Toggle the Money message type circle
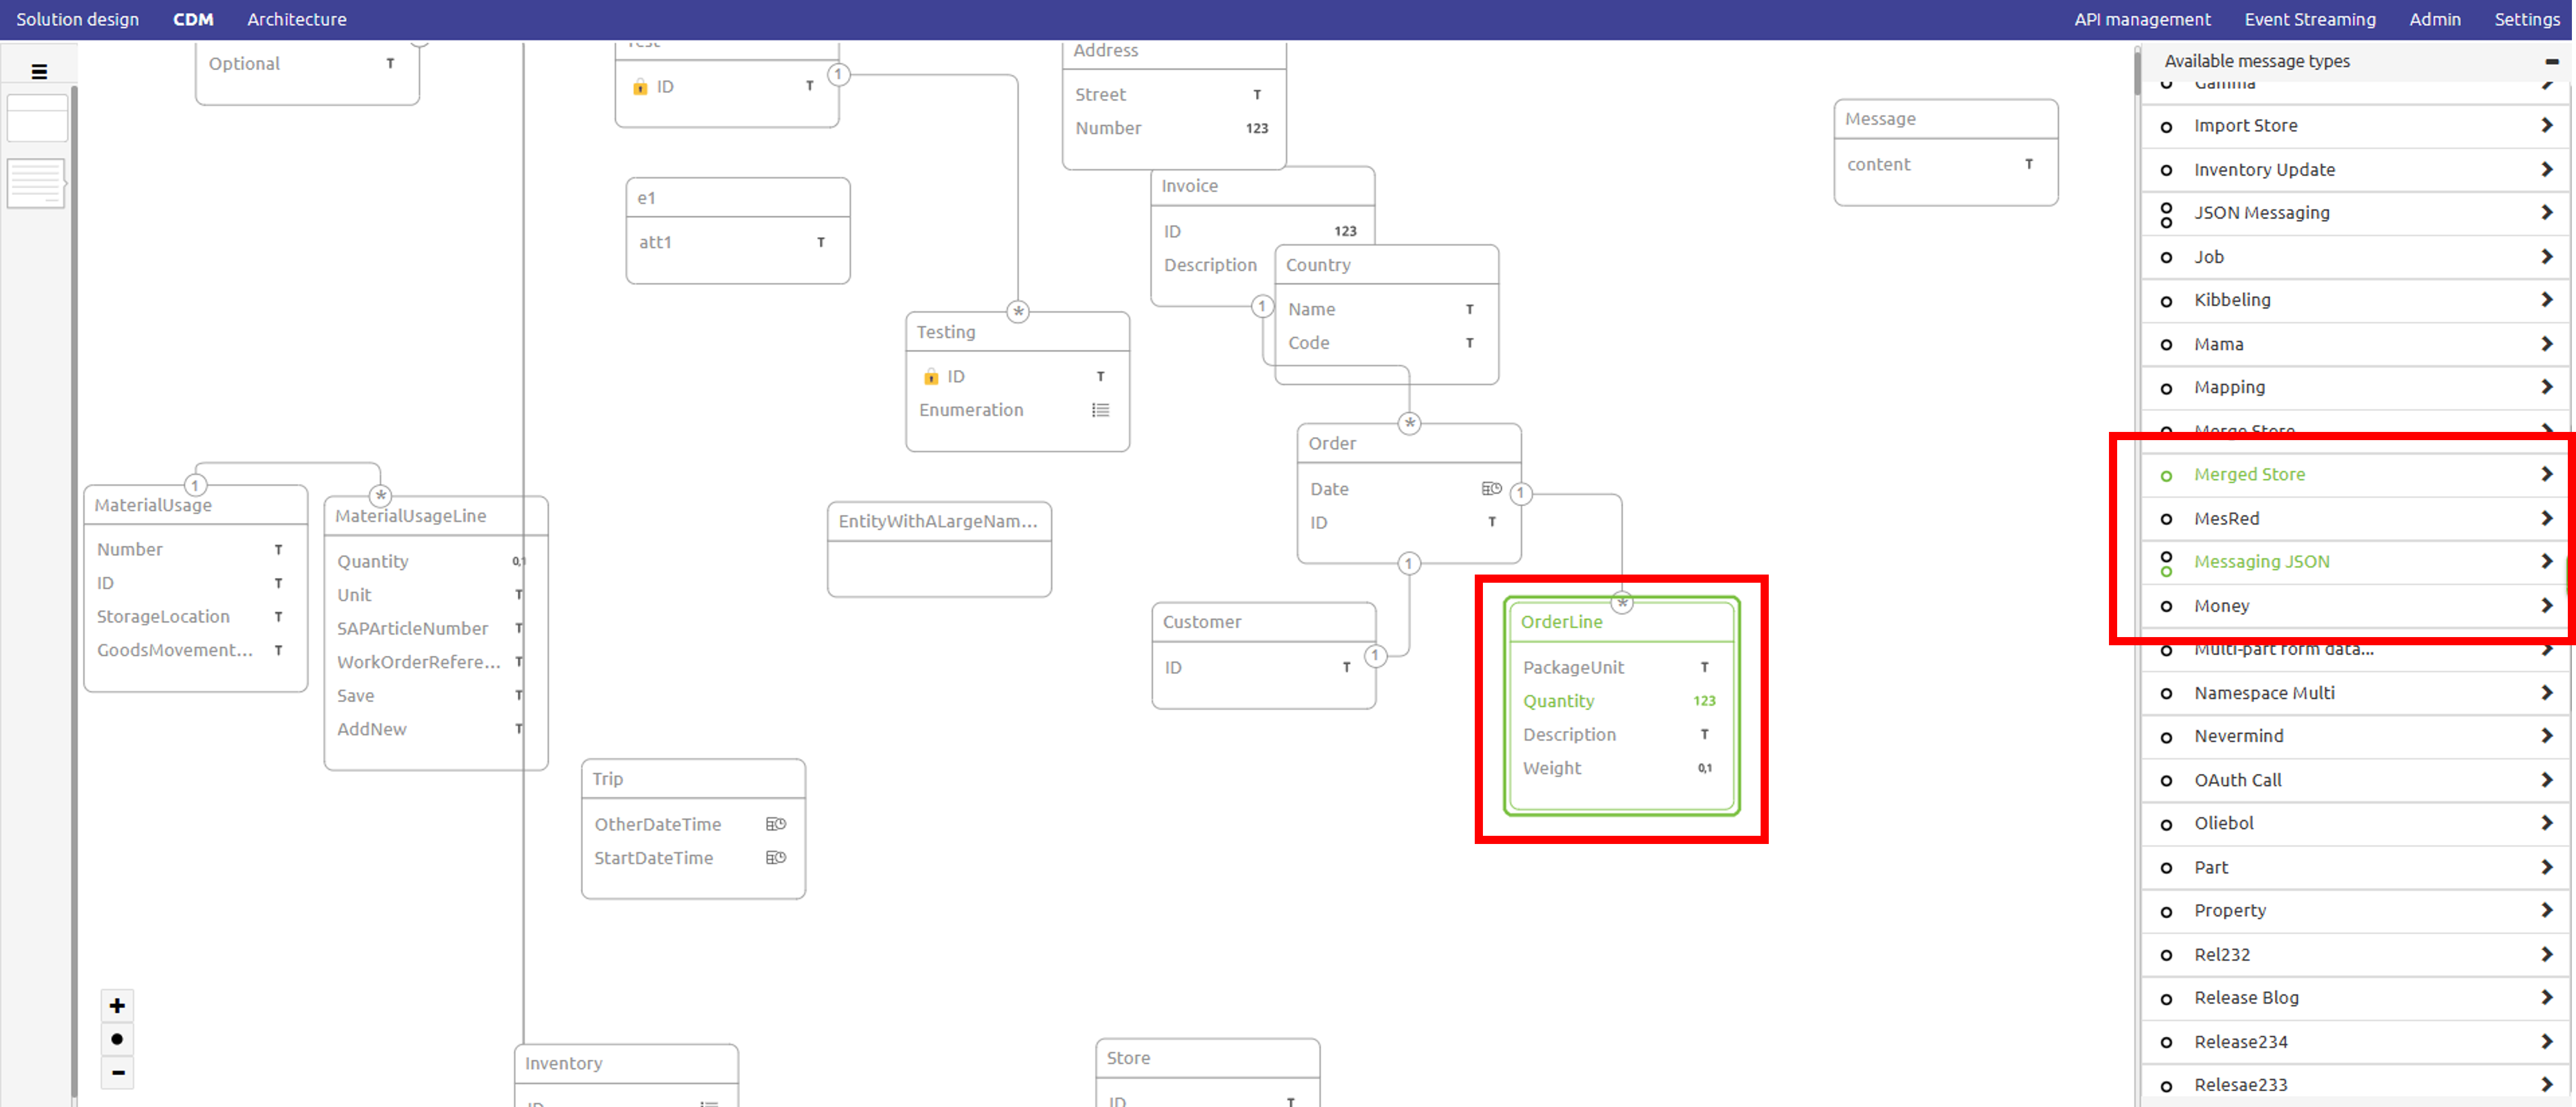Image resolution: width=2576 pixels, height=1107 pixels. 2166,606
